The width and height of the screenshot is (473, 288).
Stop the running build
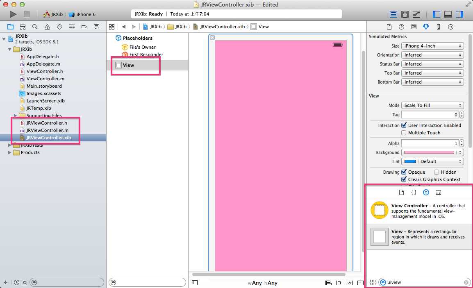click(x=27, y=14)
